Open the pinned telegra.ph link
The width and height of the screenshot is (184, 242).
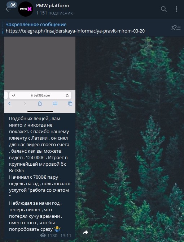point(75,31)
